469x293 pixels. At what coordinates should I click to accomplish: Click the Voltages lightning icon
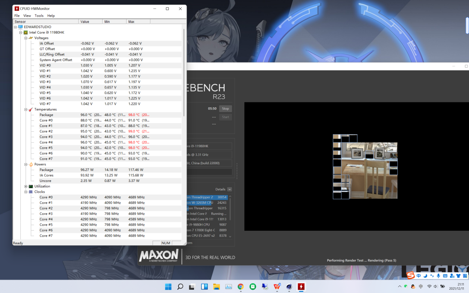click(31, 38)
